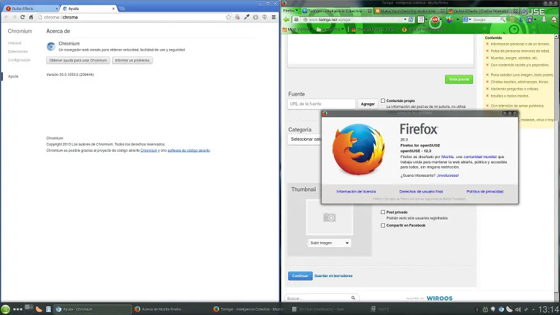Open a new tab in Chromium
This screenshot has width=560, height=315.
(x=122, y=9)
